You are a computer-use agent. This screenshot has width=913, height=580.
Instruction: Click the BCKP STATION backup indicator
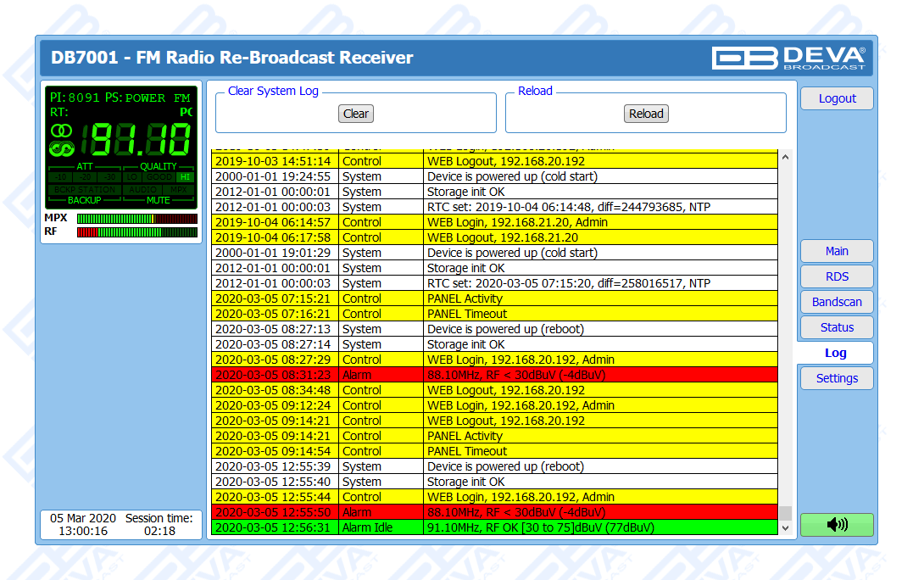pos(84,189)
